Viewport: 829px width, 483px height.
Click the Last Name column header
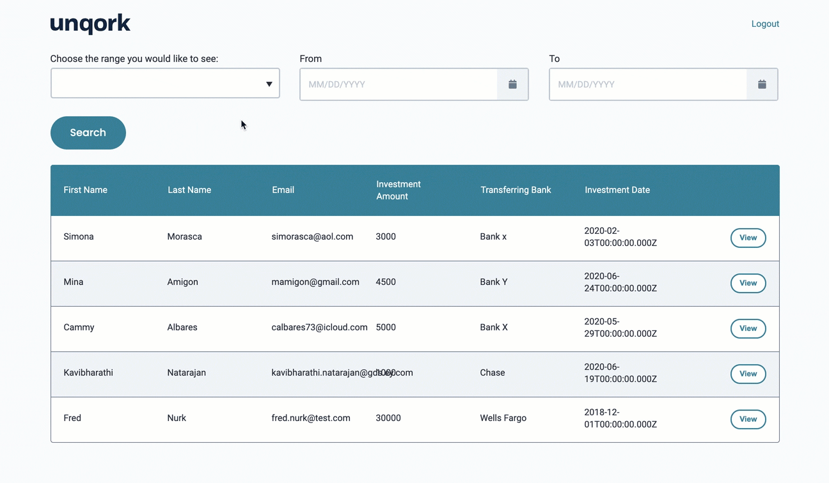click(189, 190)
